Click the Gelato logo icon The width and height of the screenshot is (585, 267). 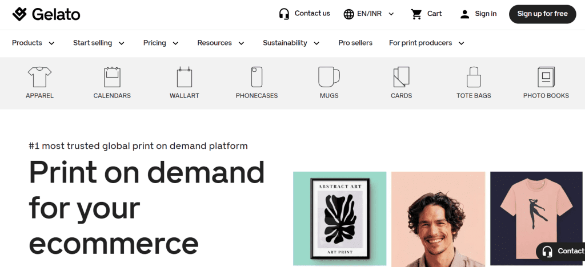coord(19,14)
